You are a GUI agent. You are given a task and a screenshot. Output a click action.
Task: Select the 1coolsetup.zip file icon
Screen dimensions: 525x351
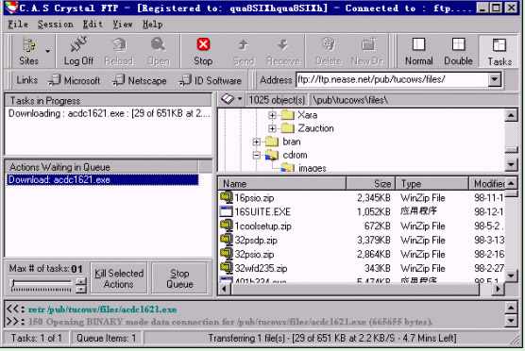point(226,226)
